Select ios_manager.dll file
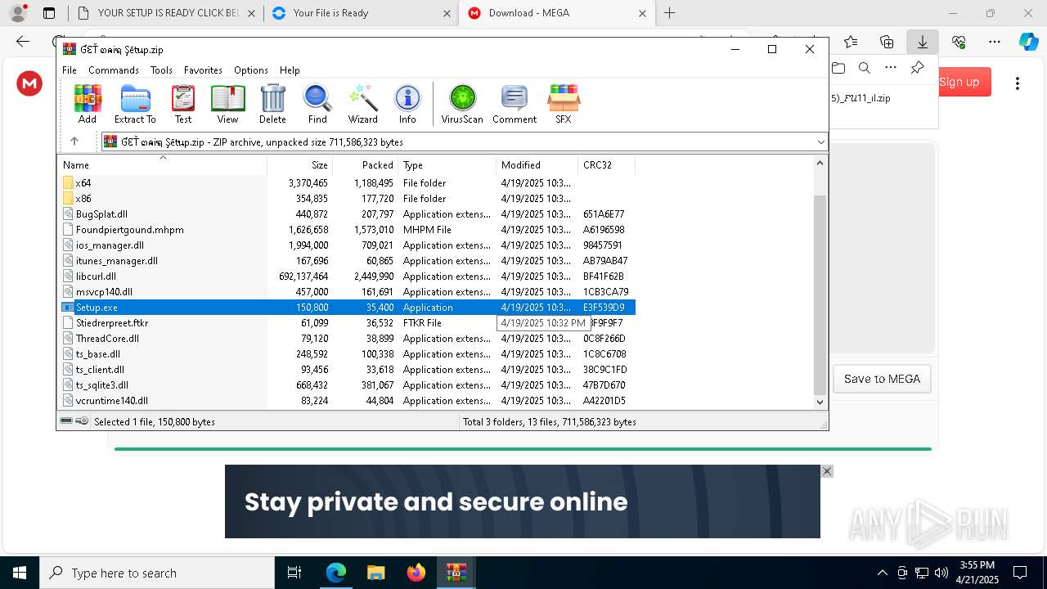 (x=110, y=245)
